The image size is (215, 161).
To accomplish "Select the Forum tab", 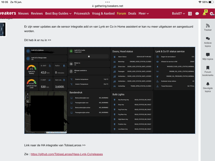I will [x=121, y=13].
